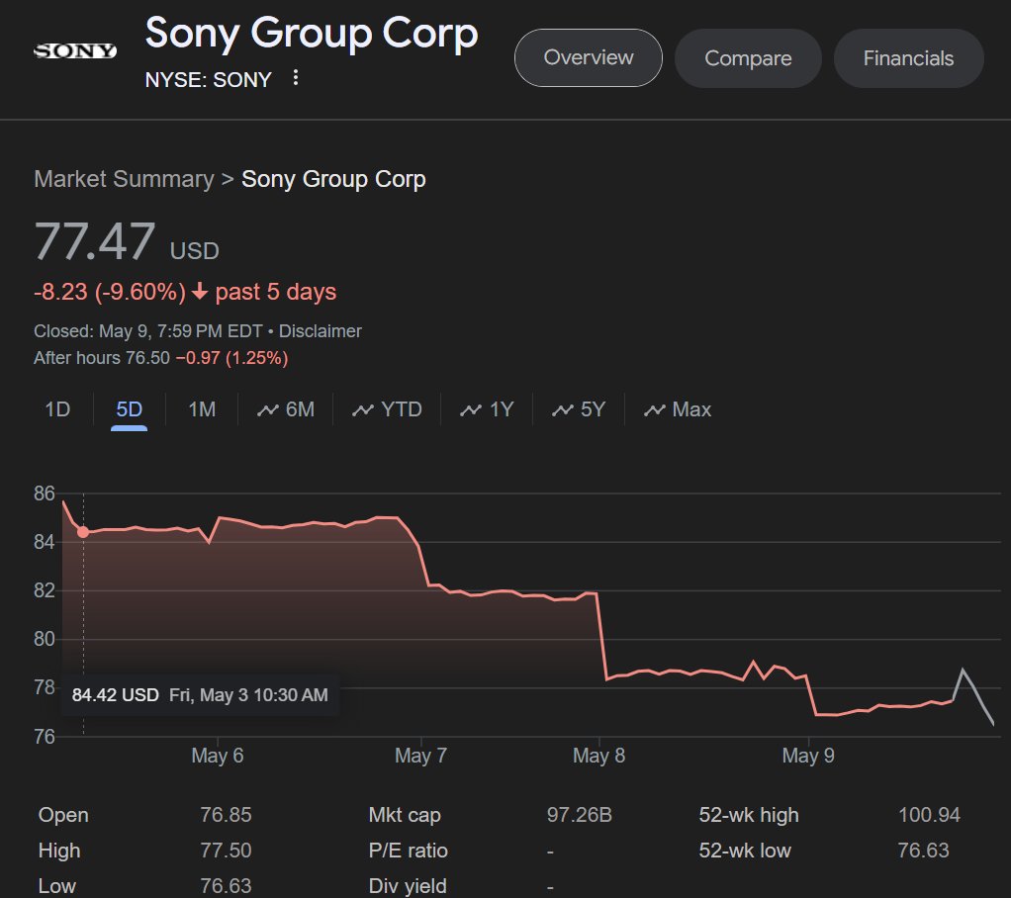This screenshot has height=898, width=1011.
Task: Click the May 6 axis label
Action: point(218,756)
